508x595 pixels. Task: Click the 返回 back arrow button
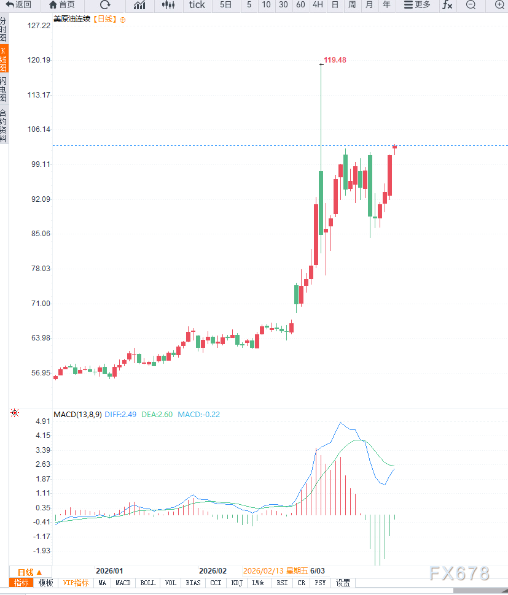pyautogui.click(x=18, y=5)
